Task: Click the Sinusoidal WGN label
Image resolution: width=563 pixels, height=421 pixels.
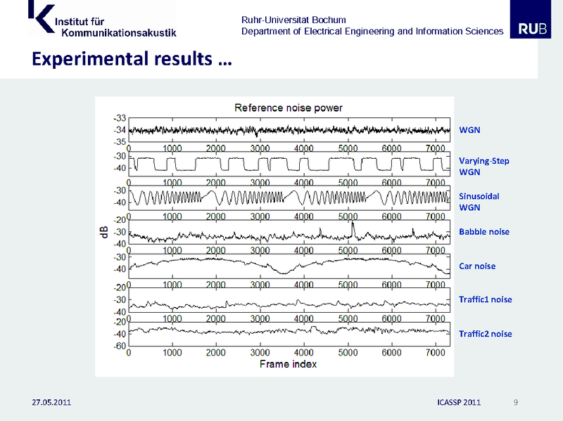Action: (x=479, y=202)
